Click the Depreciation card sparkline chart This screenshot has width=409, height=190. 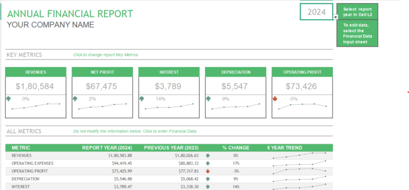pos(236,106)
